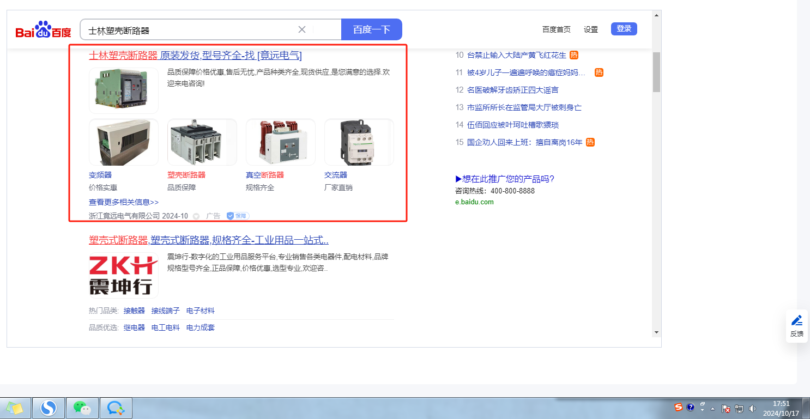Open the 电子材料 category link
This screenshot has width=810, height=419.
click(201, 311)
